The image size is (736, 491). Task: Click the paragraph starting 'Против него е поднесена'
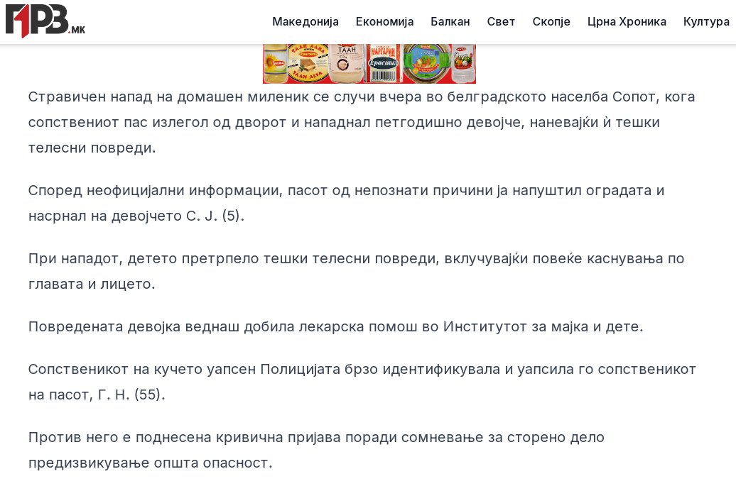click(316, 450)
